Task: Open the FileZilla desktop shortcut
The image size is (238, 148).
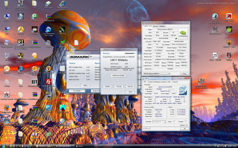Action: pos(48,82)
